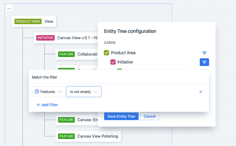236x146 pixels.
Task: Click the FEATURE badge beside Canvas View Polishing
Action: [x=66, y=136]
